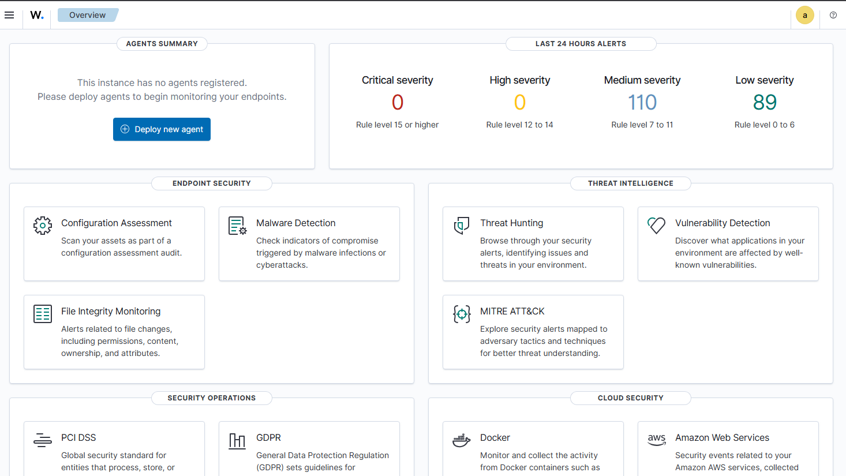Viewport: 846px width, 476px height.
Task: Open the Low severity alert count 89
Action: coord(764,102)
